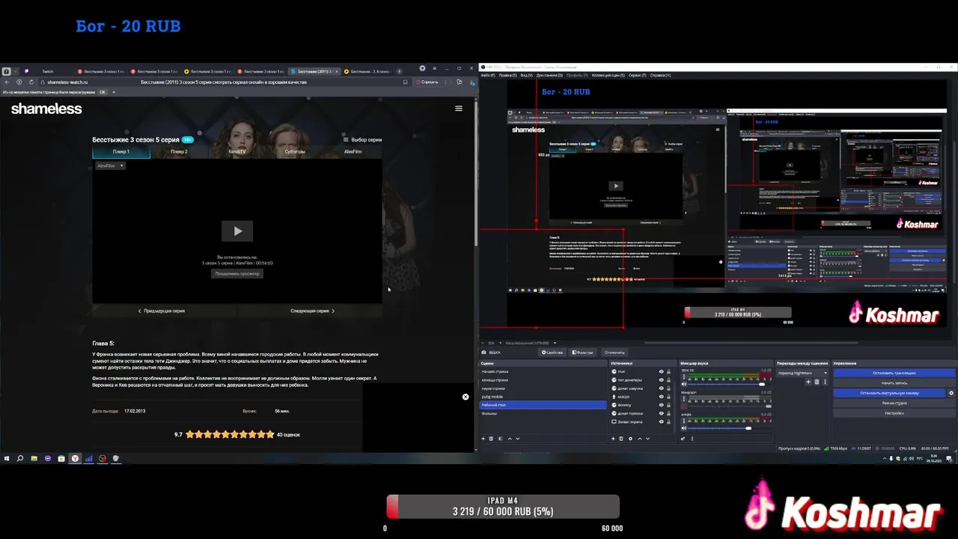Image resolution: width=958 pixels, height=539 pixels.
Task: Remove the selected OBS source
Action: [621, 438]
